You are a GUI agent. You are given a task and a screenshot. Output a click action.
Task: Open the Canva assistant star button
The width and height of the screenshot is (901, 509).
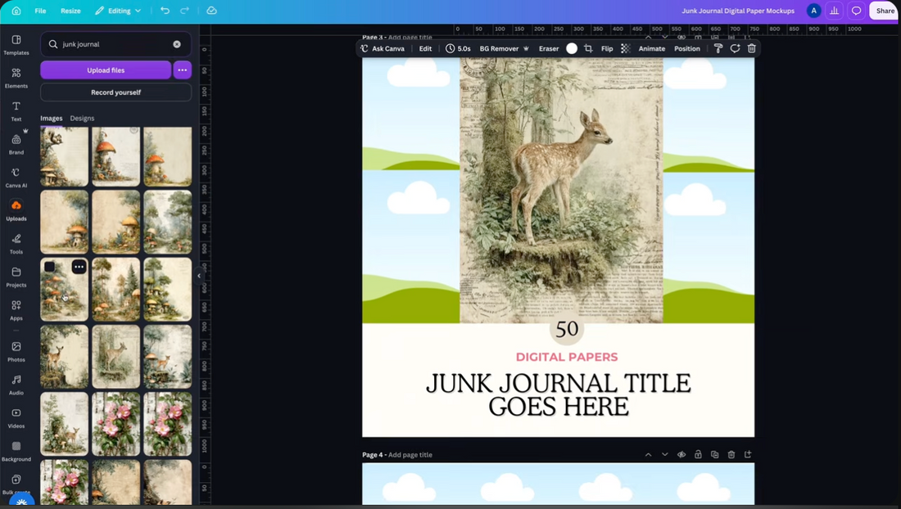point(22,500)
